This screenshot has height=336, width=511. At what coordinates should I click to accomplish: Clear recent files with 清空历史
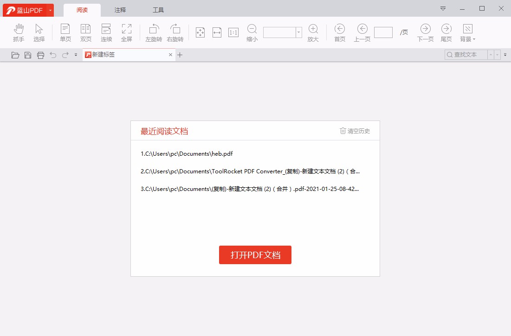click(355, 131)
